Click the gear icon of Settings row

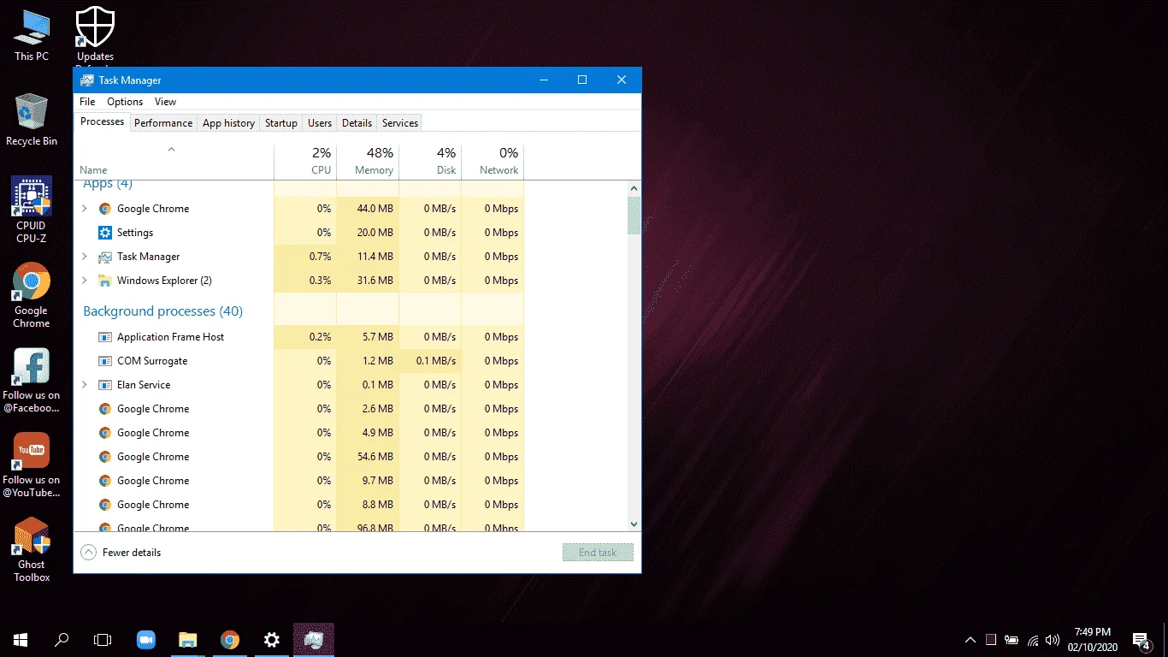click(x=105, y=233)
